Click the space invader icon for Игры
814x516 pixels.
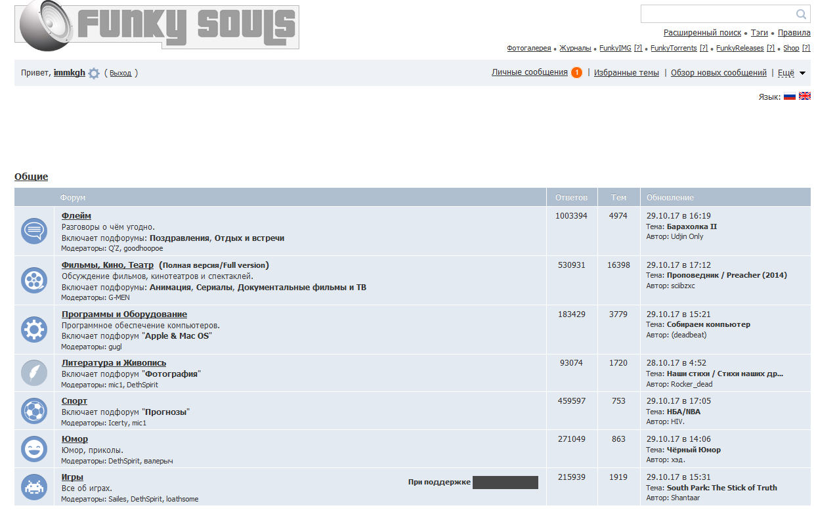pyautogui.click(x=34, y=486)
